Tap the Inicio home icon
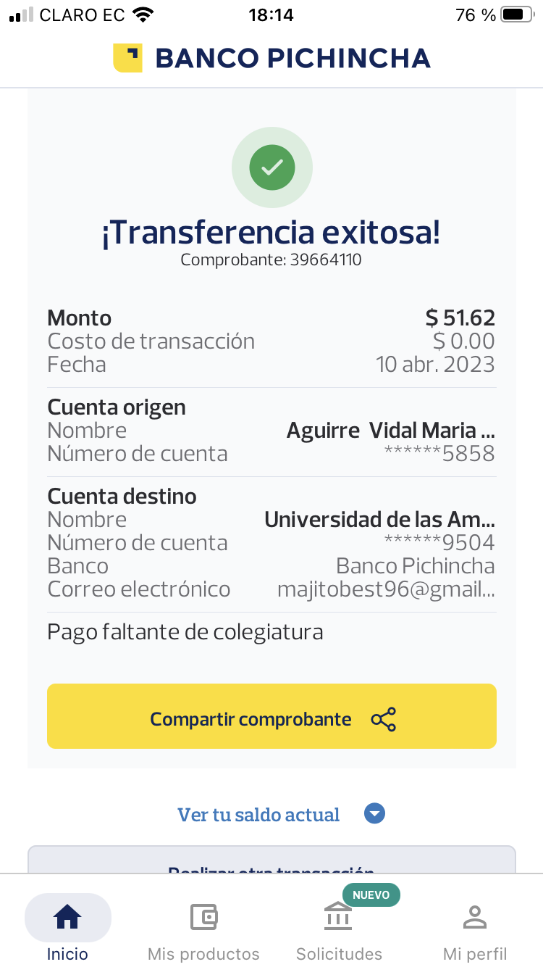This screenshot has height=967, width=543. [67, 918]
